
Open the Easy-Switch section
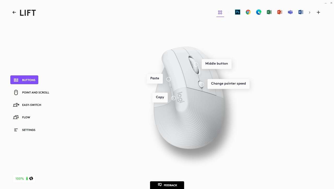pyautogui.click(x=27, y=105)
